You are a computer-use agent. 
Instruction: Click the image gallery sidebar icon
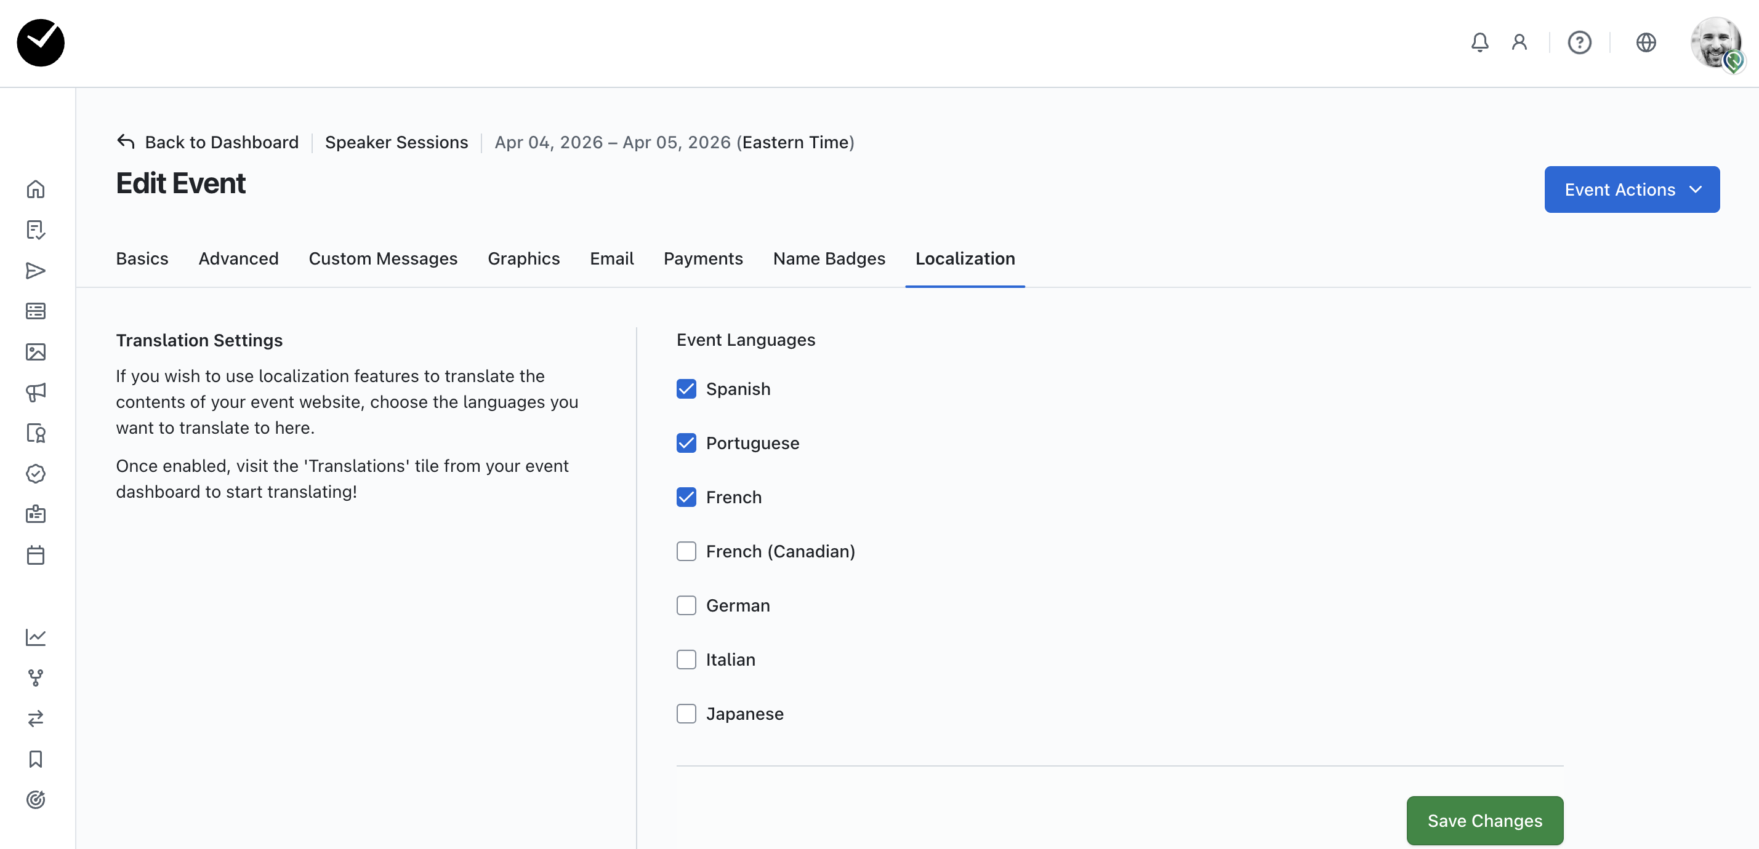36,351
